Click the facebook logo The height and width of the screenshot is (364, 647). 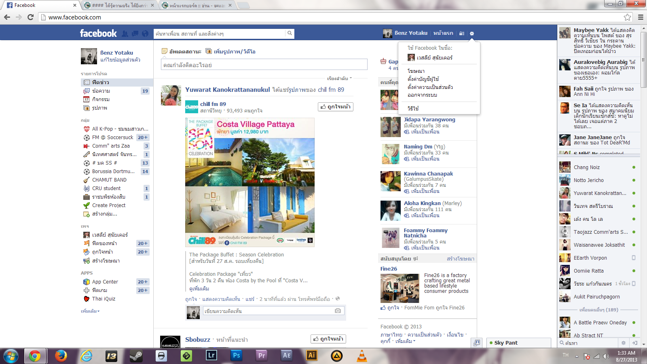coord(98,33)
